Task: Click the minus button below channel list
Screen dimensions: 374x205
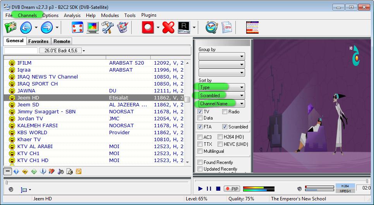Action: [8, 171]
